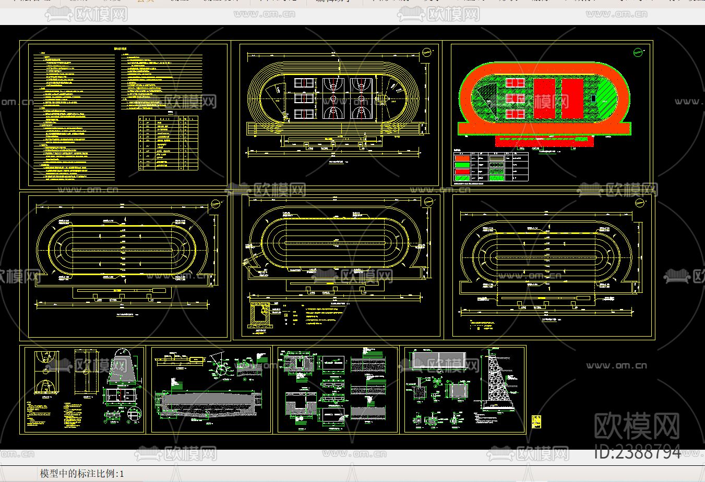Click the north arrow on sheet below colored plan

(x=640, y=203)
